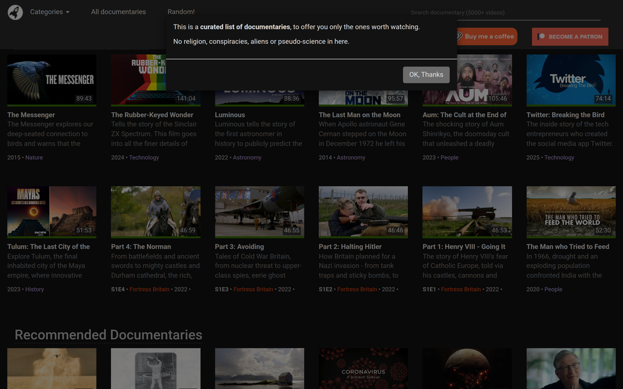Select People category under Aum documentary
Screen dimensions: 623x389
[x=449, y=157]
